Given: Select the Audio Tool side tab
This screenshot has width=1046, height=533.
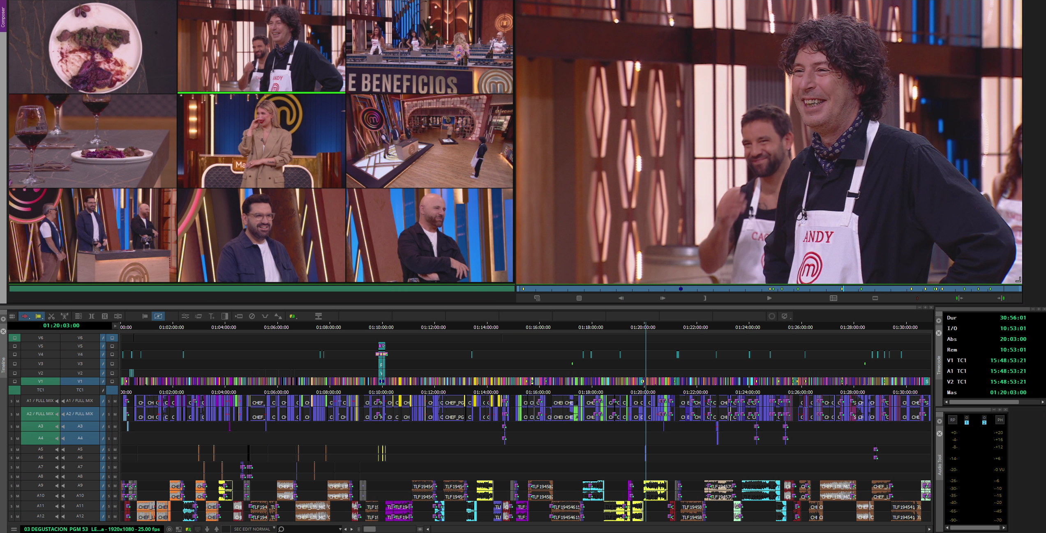Looking at the screenshot, I should pos(939,464).
